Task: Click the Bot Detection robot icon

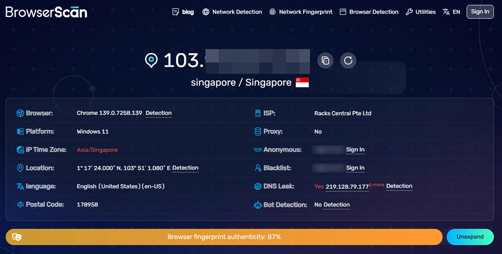Action: (x=258, y=205)
